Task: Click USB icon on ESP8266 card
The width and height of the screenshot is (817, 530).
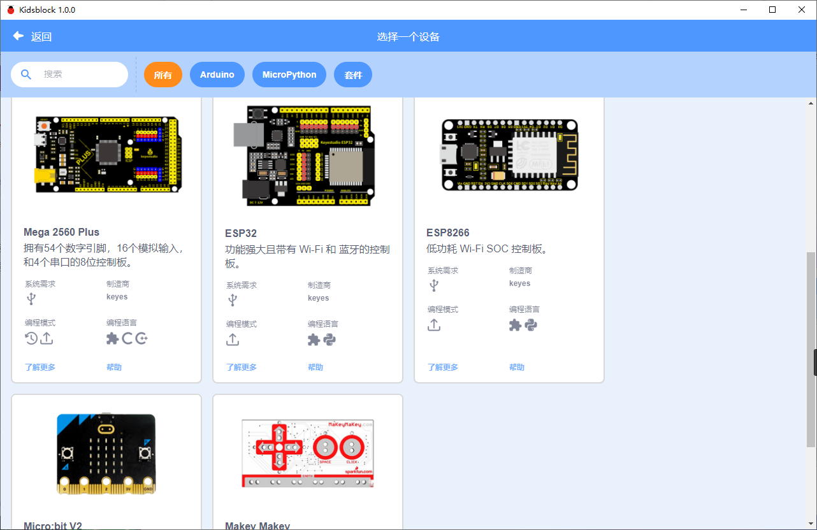Action: [x=434, y=285]
